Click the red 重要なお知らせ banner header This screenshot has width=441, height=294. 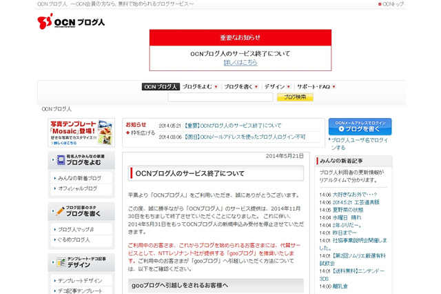coord(240,37)
